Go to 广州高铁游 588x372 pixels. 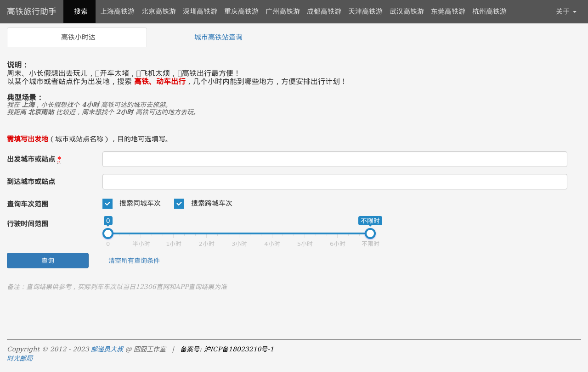click(282, 11)
